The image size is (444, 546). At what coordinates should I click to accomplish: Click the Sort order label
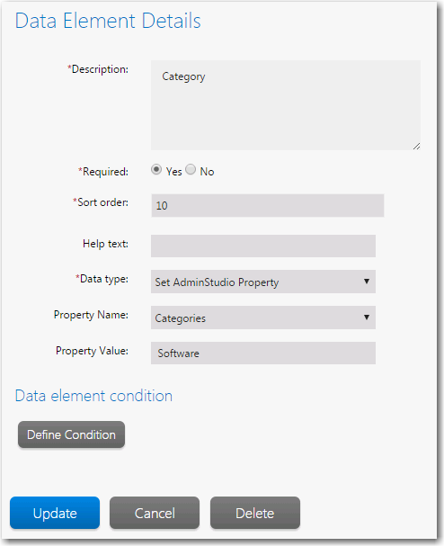point(101,202)
